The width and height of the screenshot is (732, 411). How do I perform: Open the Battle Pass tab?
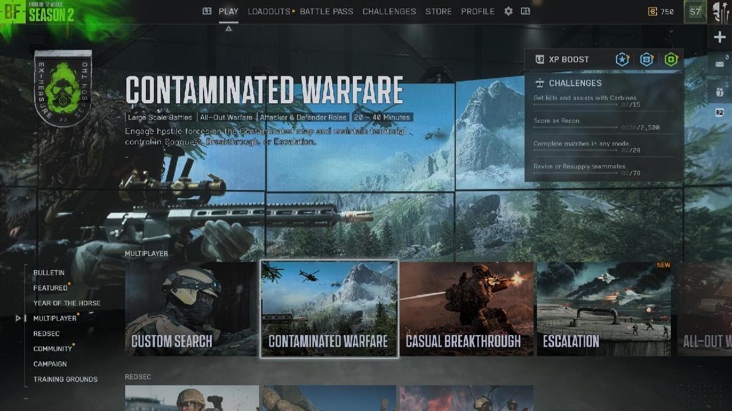click(x=327, y=11)
